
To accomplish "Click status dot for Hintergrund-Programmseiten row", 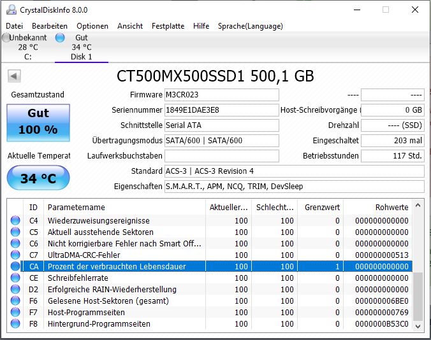I will pyautogui.click(x=15, y=323).
